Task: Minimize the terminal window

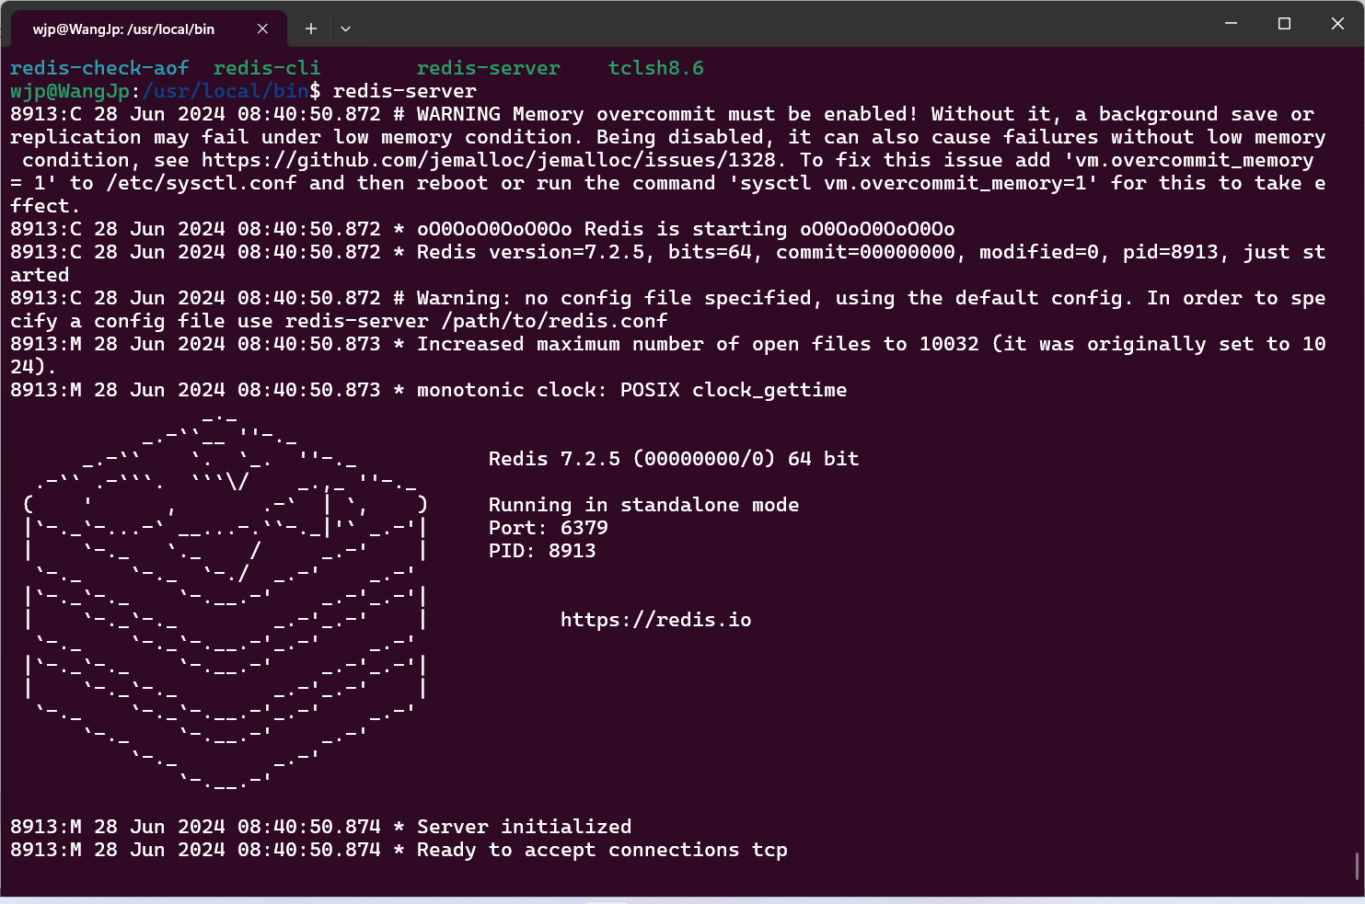Action: [x=1231, y=23]
